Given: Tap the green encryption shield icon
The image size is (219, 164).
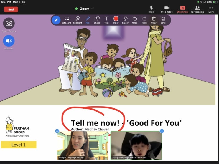Looking at the screenshot, I should click(76, 9).
